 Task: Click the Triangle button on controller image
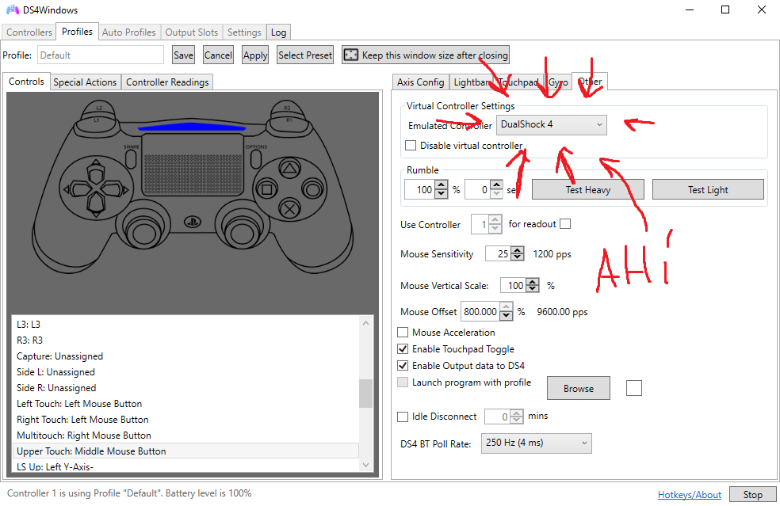tap(289, 169)
